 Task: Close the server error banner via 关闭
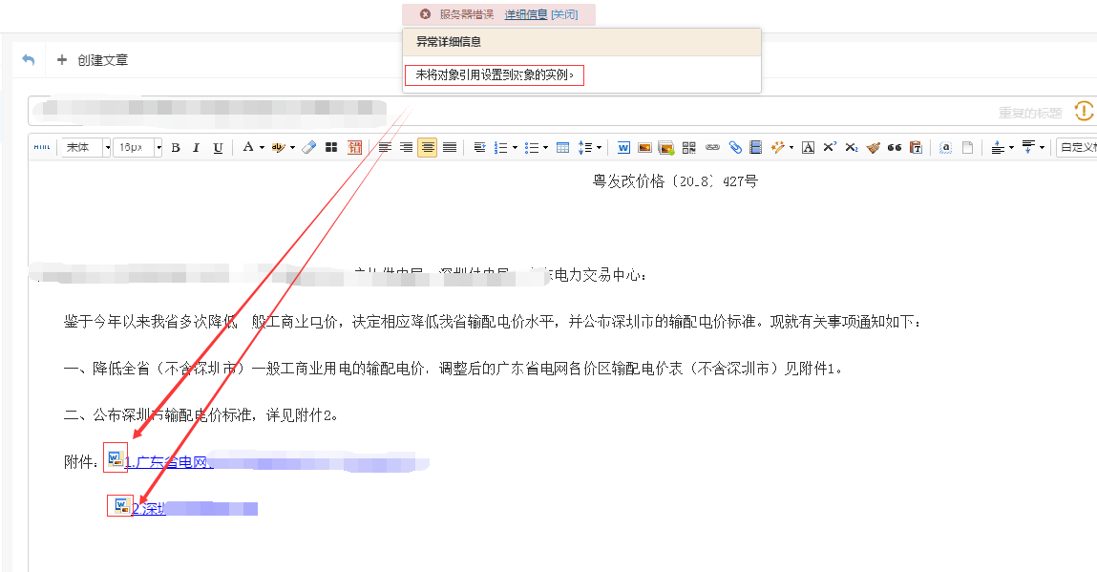pyautogui.click(x=564, y=14)
